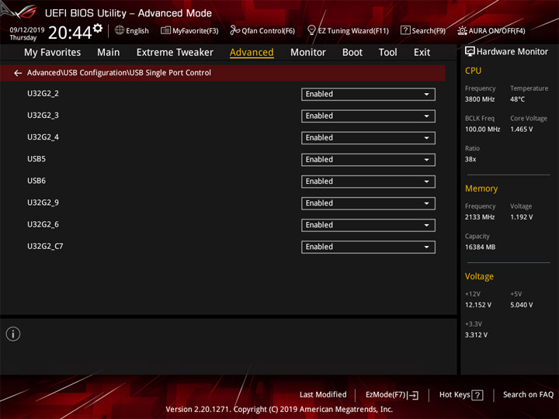Switch to Main tab
Screen dimensions: 559x419
click(109, 53)
